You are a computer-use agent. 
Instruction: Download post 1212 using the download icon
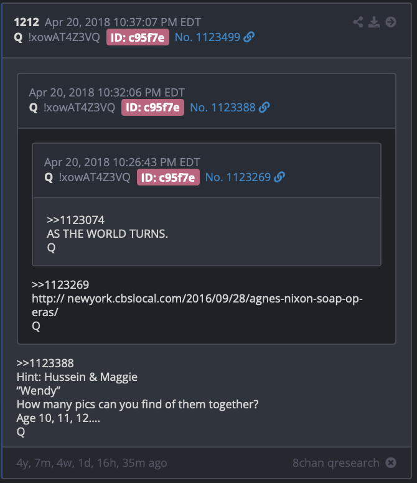tap(374, 22)
